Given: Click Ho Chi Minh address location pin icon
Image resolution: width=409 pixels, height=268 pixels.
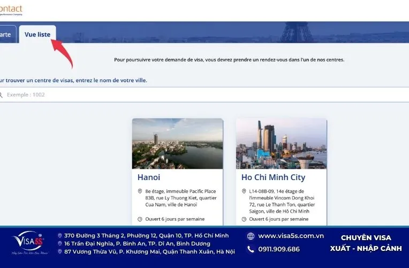Looking at the screenshot, I should 244,191.
